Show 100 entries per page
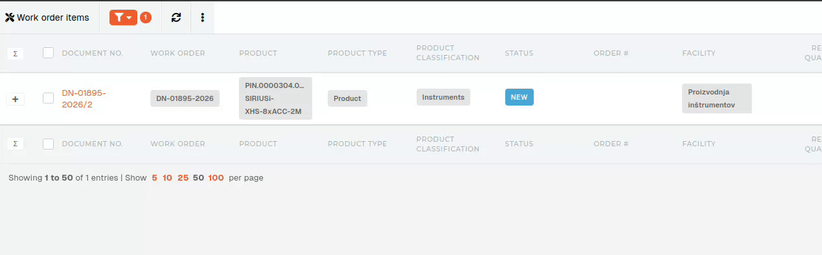The width and height of the screenshot is (822, 255). (216, 177)
